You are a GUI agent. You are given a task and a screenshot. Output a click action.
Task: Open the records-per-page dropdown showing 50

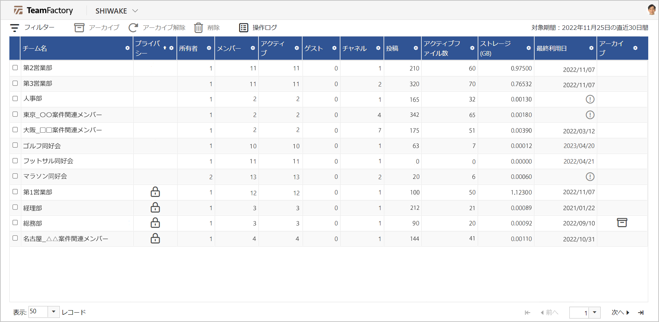click(x=53, y=312)
